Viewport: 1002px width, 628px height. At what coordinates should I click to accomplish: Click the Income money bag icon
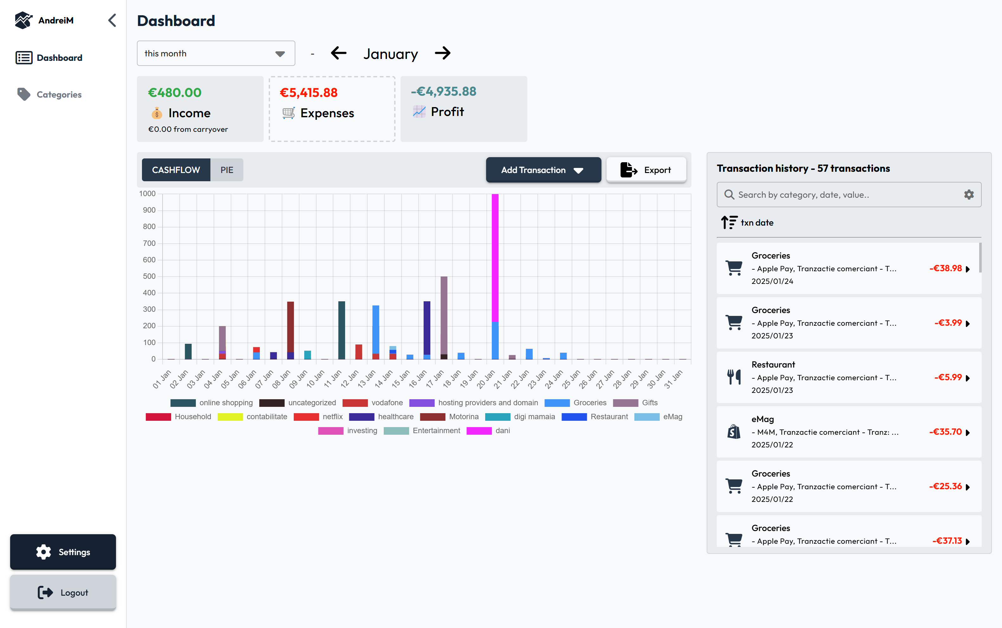(157, 113)
